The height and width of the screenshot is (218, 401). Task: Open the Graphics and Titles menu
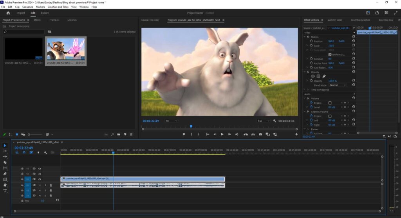(58, 7)
